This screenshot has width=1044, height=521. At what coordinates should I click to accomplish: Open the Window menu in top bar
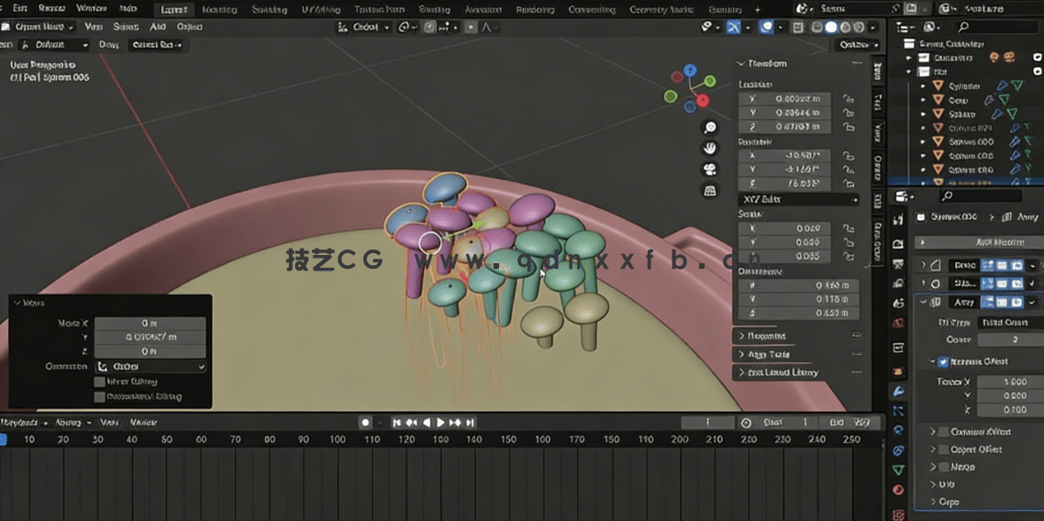click(92, 8)
